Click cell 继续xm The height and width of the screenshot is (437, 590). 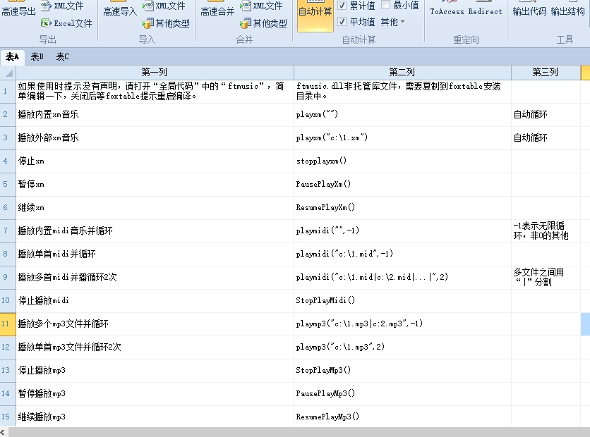point(155,208)
